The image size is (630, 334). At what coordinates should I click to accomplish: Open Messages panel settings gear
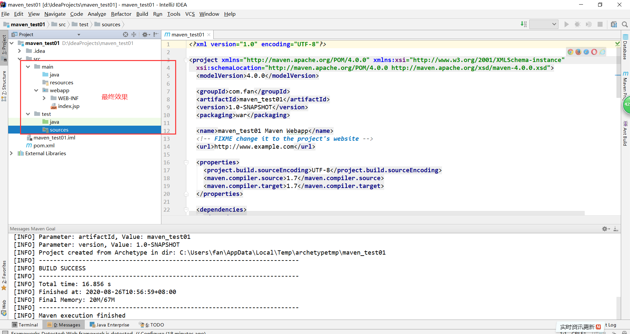click(x=606, y=229)
